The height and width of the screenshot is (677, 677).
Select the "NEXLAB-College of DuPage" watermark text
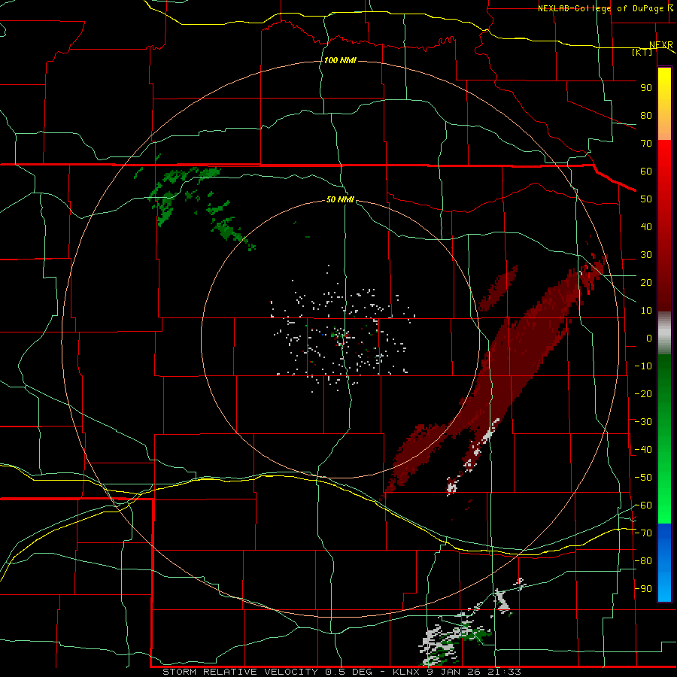click(x=600, y=8)
